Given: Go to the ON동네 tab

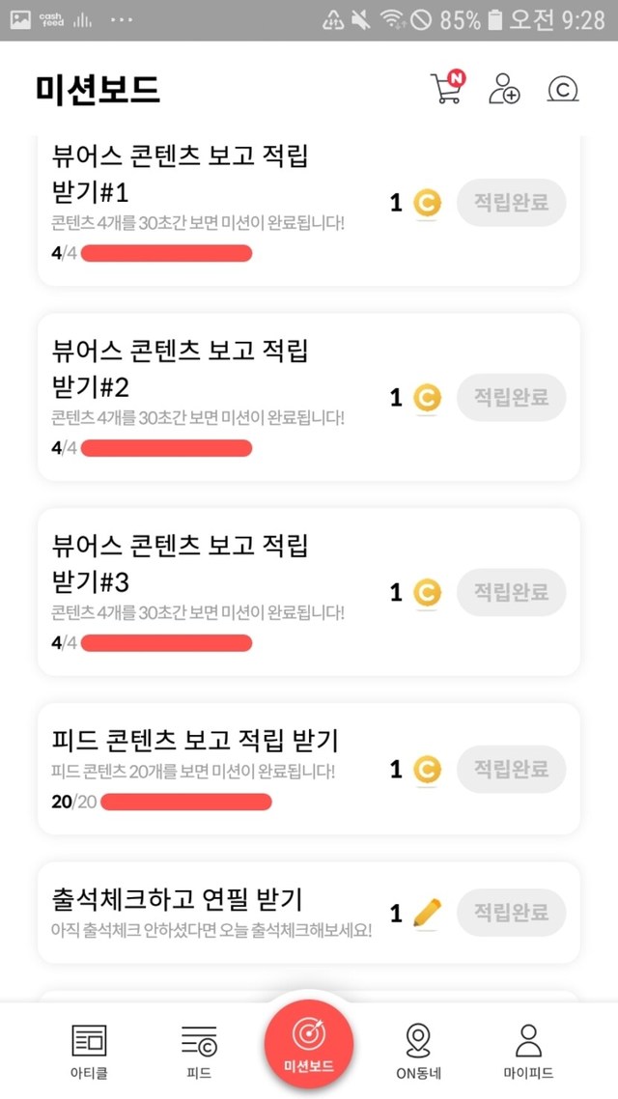Looking at the screenshot, I should pyautogui.click(x=417, y=1050).
